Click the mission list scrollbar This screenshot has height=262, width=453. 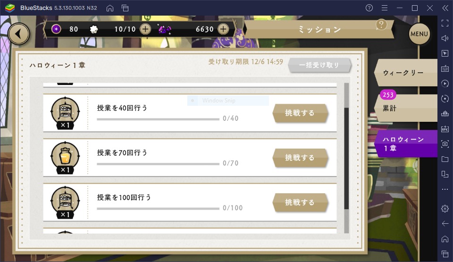(x=346, y=158)
